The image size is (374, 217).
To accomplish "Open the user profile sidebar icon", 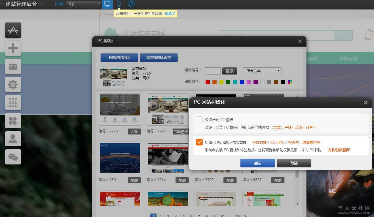I will coord(13,139).
